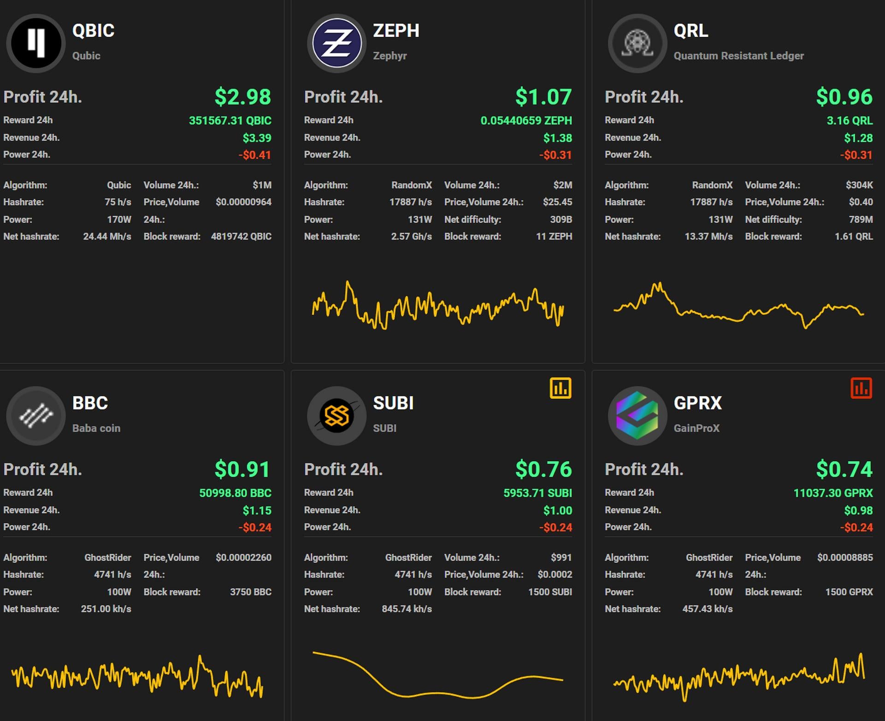Select the RandomX algorithm label on ZEPH
Image resolution: width=885 pixels, height=721 pixels.
click(413, 185)
